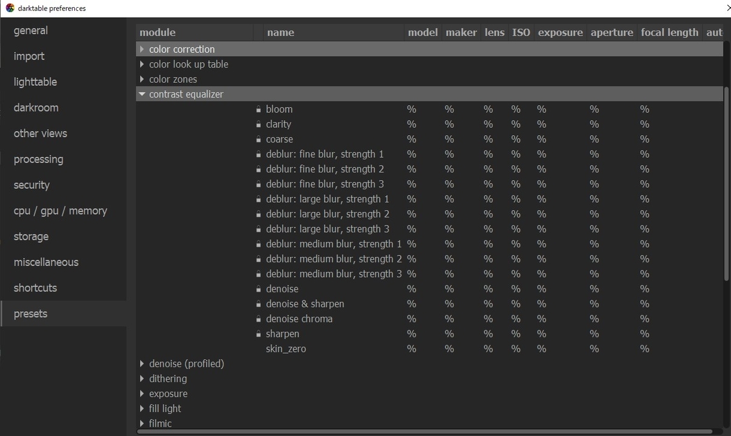Open the general preferences tab
Image resolution: width=731 pixels, height=436 pixels.
tap(63, 30)
